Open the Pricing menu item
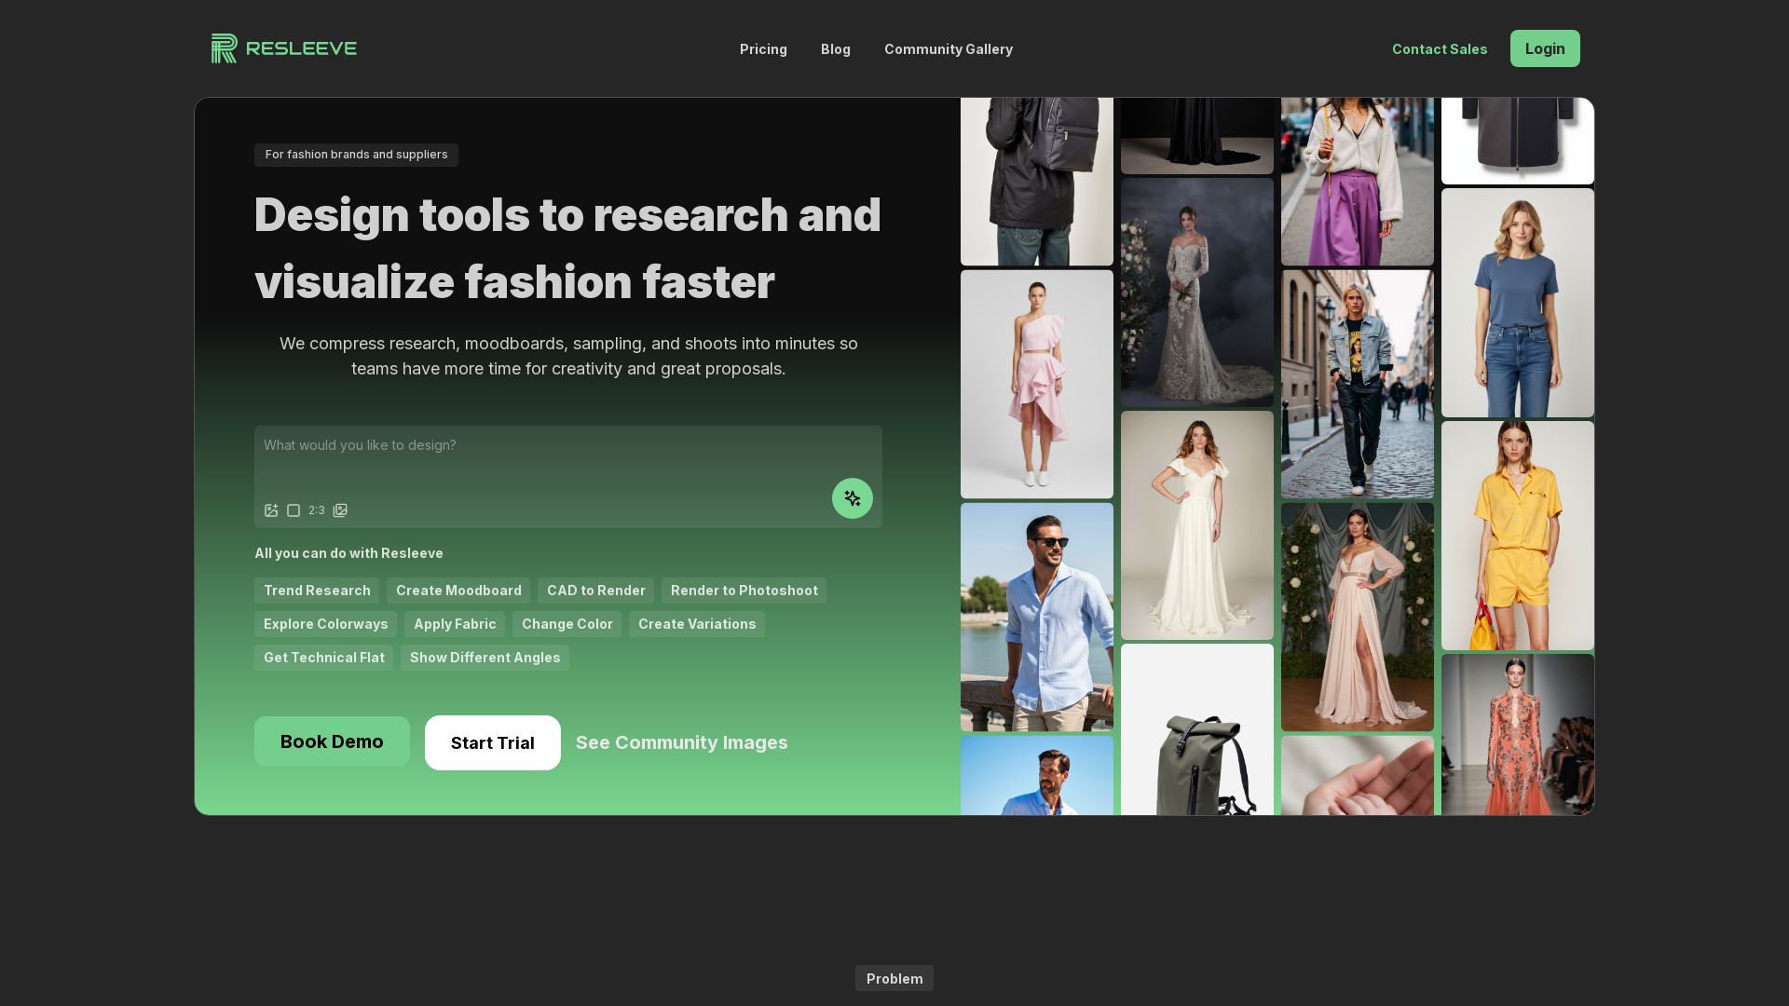This screenshot has height=1006, width=1789. click(763, 49)
